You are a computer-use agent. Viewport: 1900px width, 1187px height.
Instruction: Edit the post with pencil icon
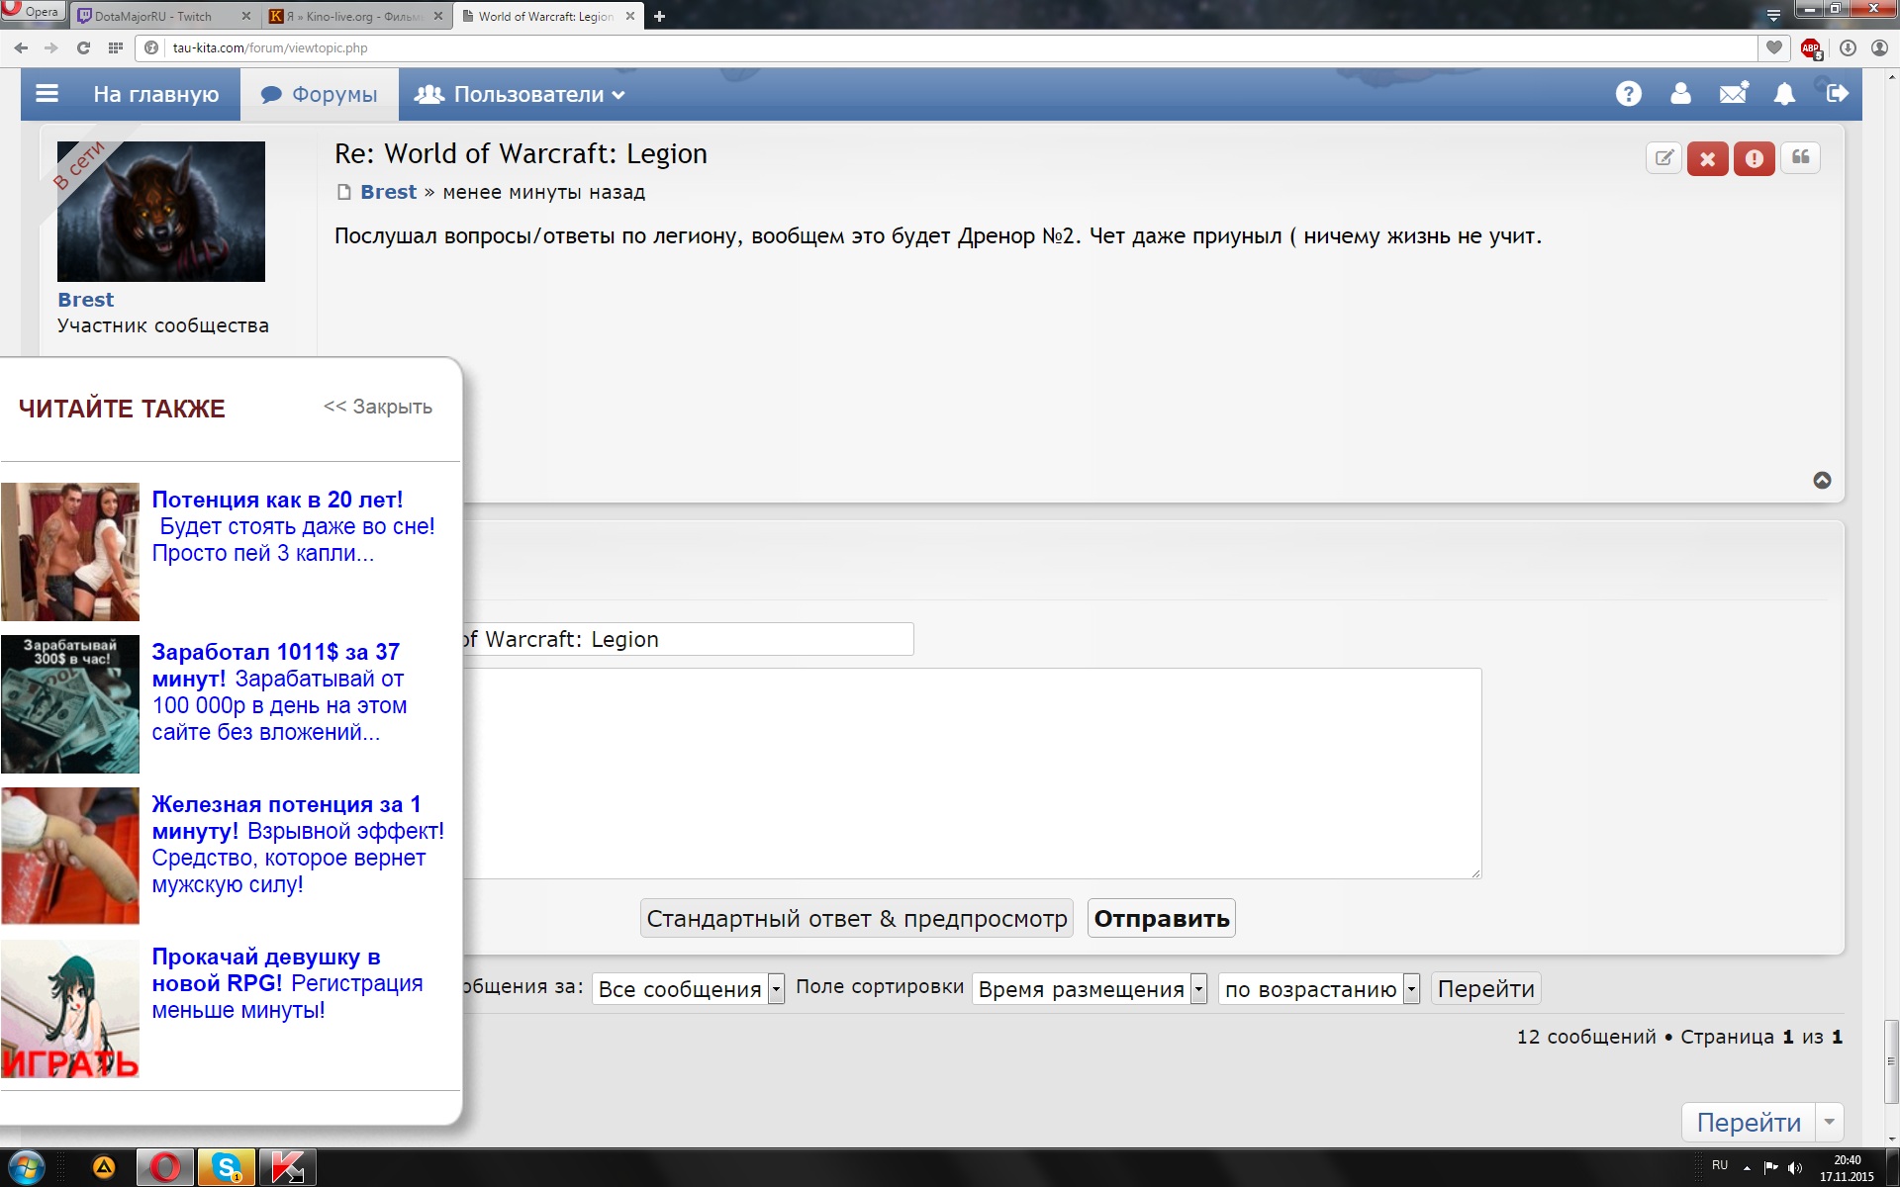click(x=1664, y=158)
